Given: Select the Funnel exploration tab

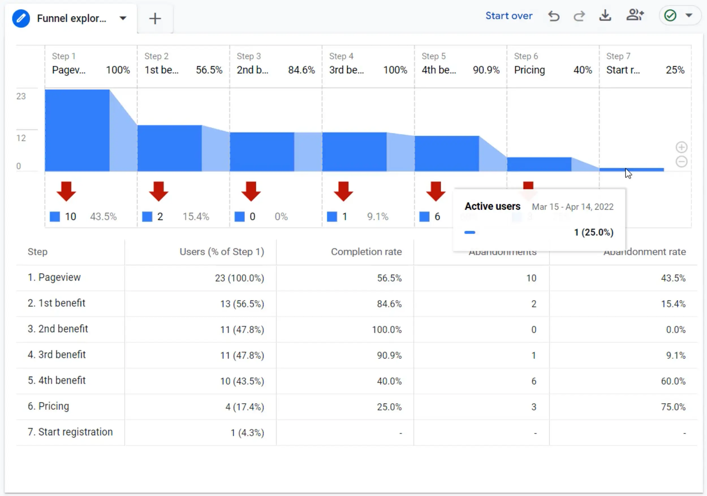Looking at the screenshot, I should pos(72,18).
